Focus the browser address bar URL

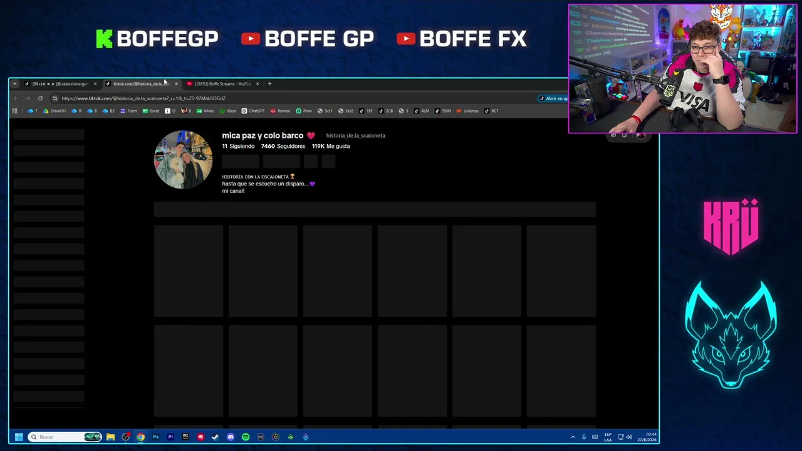pyautogui.click(x=143, y=98)
